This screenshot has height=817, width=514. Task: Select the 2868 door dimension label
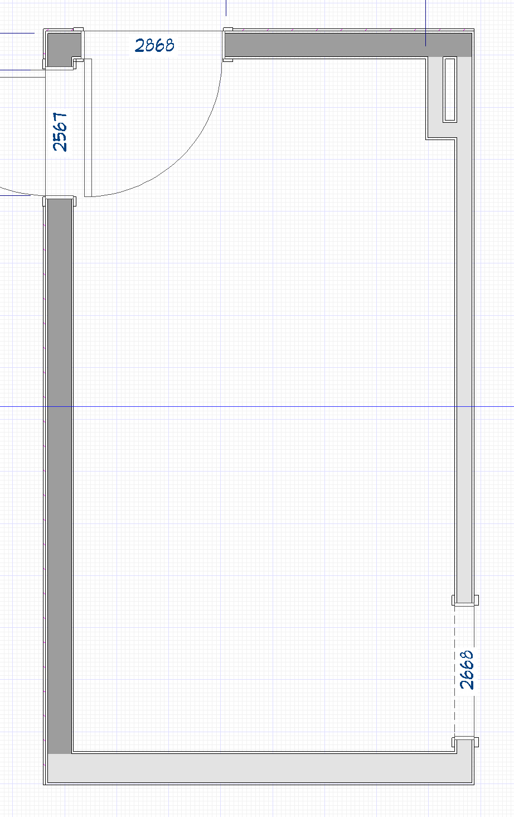coord(154,45)
